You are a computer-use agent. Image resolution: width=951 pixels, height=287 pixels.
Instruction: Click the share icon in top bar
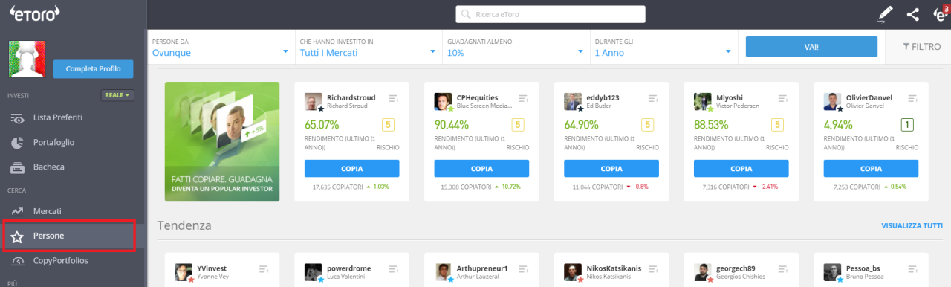[x=913, y=14]
